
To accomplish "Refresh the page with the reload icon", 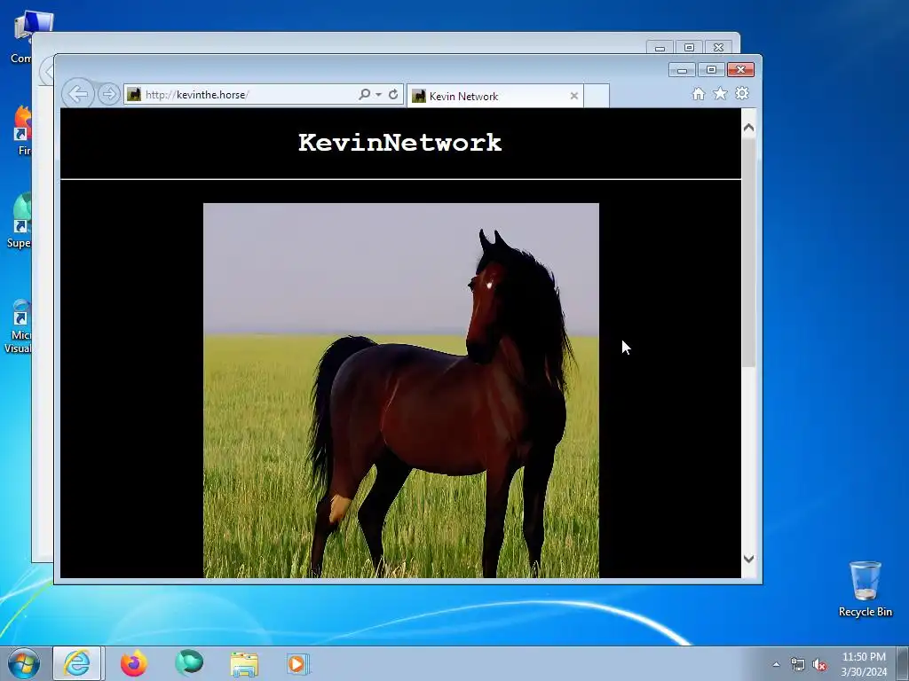I will (393, 94).
